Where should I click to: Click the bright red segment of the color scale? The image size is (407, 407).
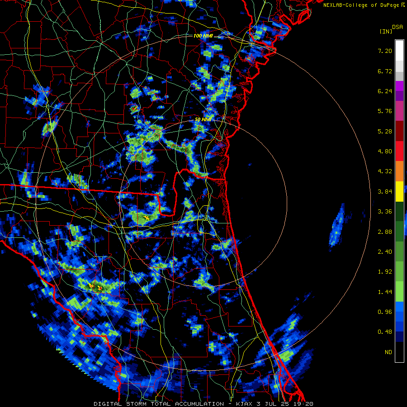click(399, 151)
